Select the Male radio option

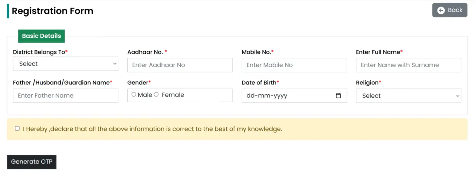click(x=134, y=95)
